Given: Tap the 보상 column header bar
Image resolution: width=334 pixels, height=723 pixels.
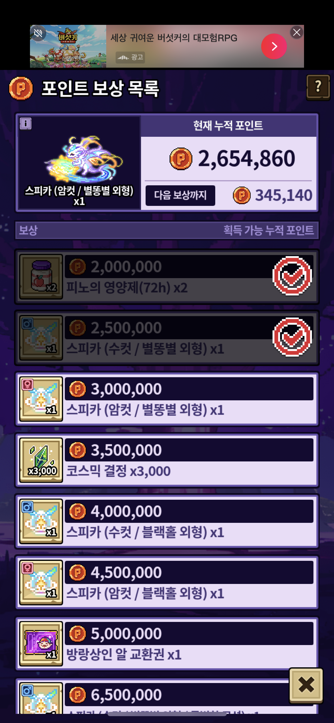Looking at the screenshot, I should coord(167,230).
